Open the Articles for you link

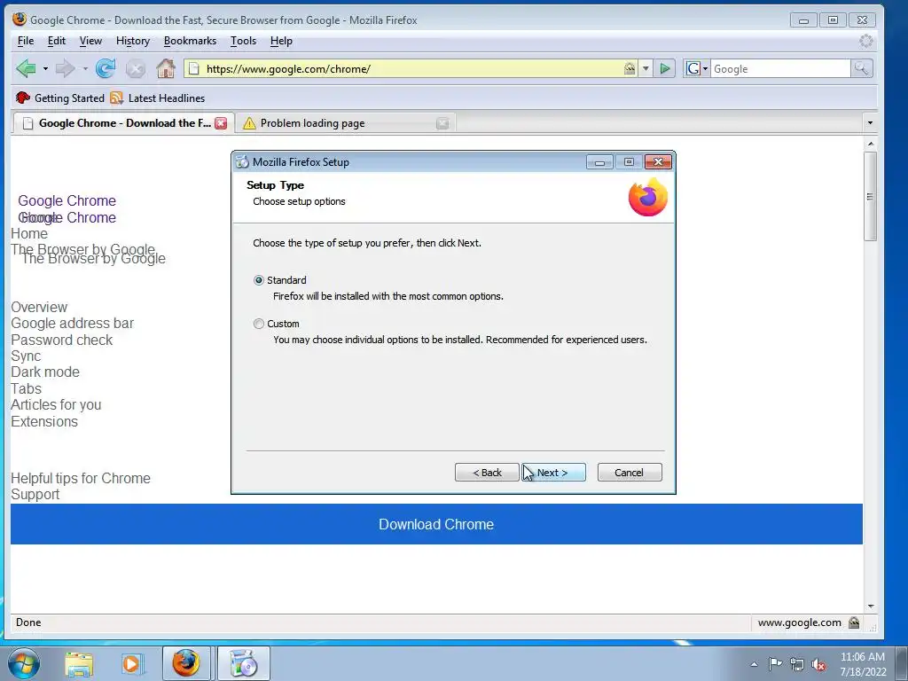click(x=56, y=404)
